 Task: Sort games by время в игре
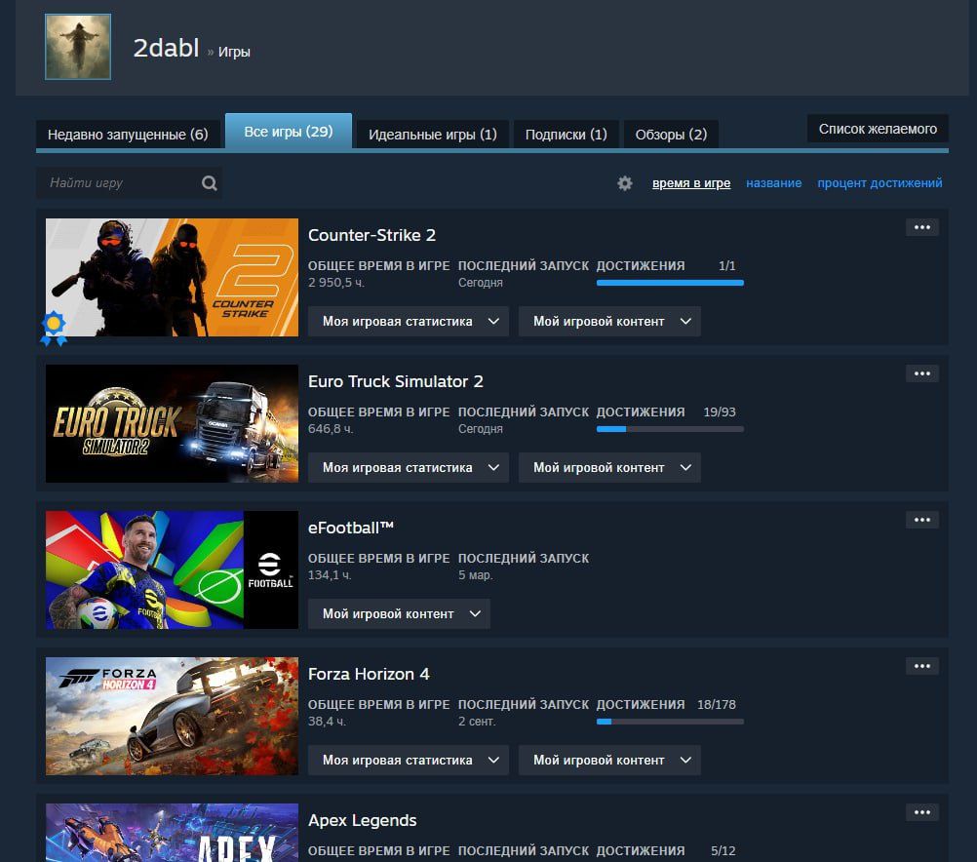tap(691, 183)
